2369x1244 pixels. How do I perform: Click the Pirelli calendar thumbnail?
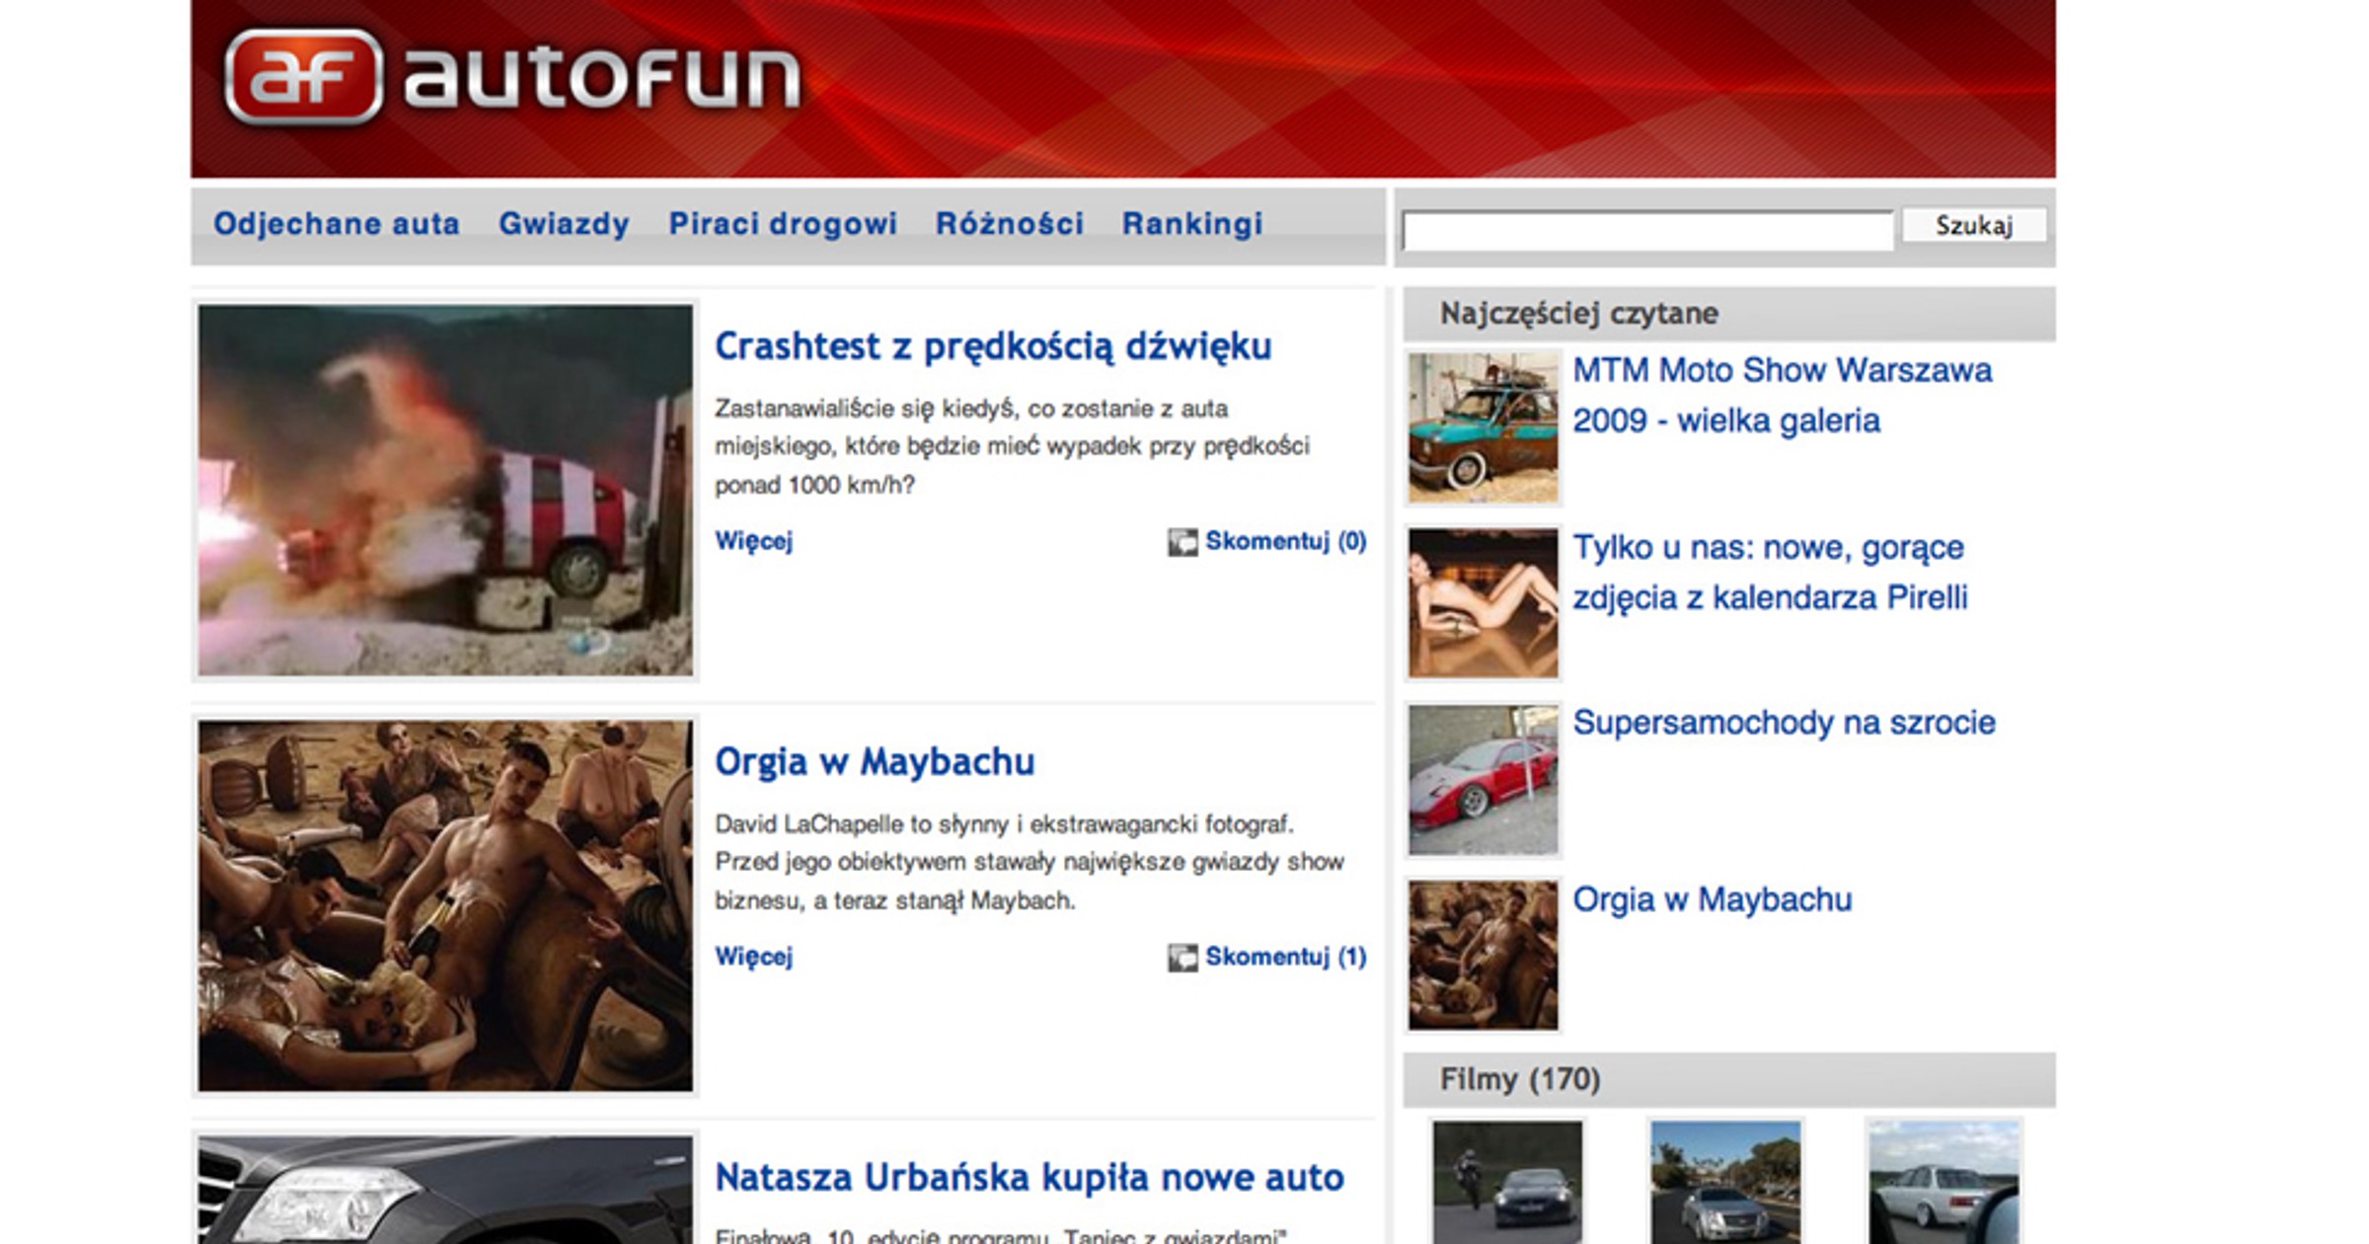tap(1484, 603)
